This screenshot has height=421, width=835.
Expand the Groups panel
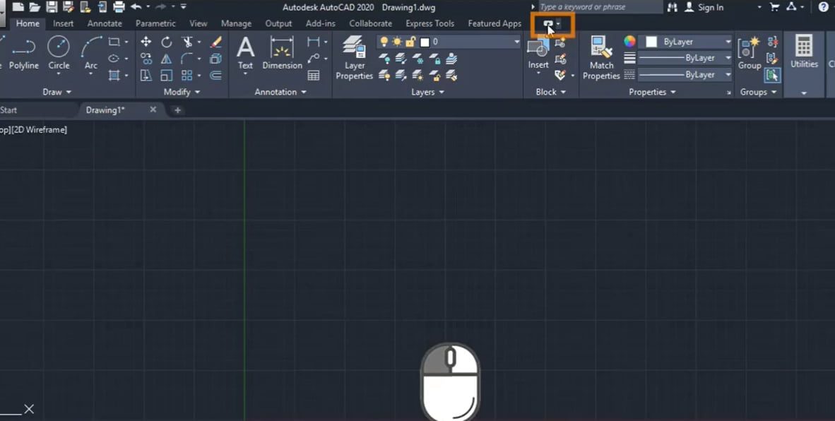click(x=758, y=92)
